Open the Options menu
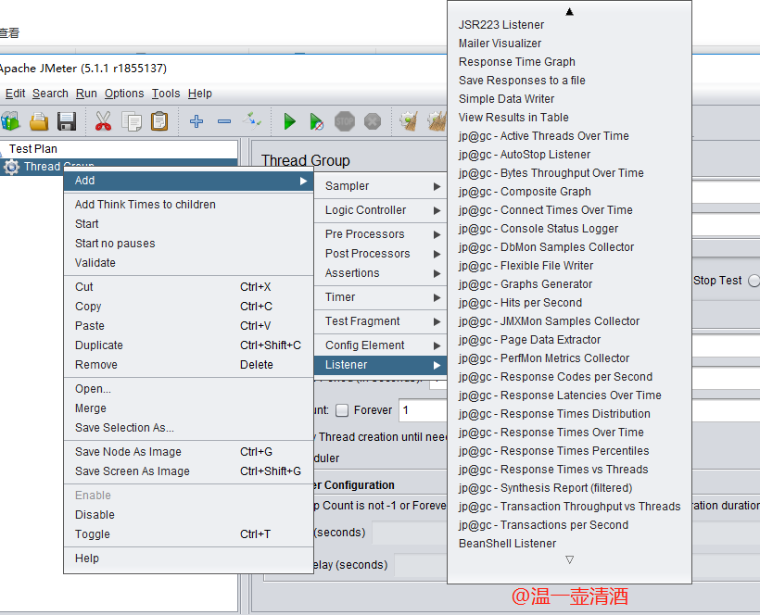Viewport: 760px width, 615px height. coord(124,94)
